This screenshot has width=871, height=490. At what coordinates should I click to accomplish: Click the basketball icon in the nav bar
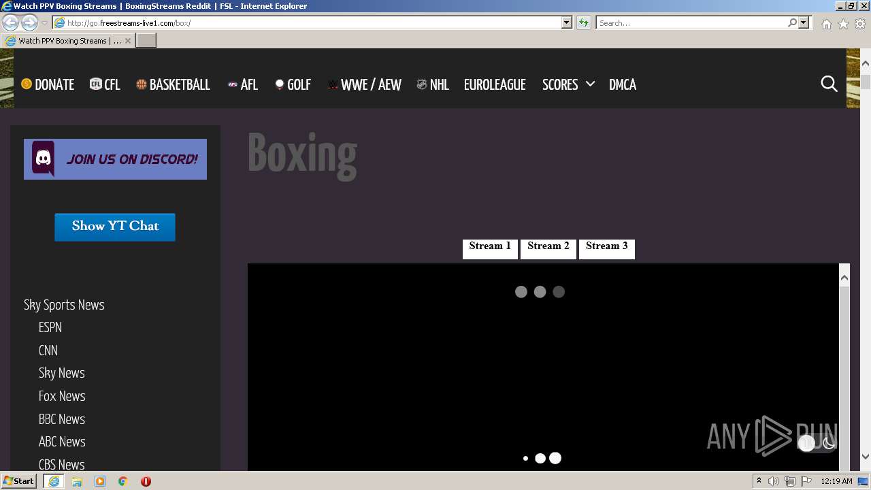pos(142,84)
